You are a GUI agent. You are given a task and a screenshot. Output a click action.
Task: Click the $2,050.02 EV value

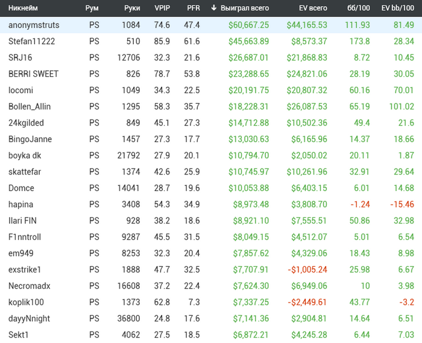(x=309, y=155)
